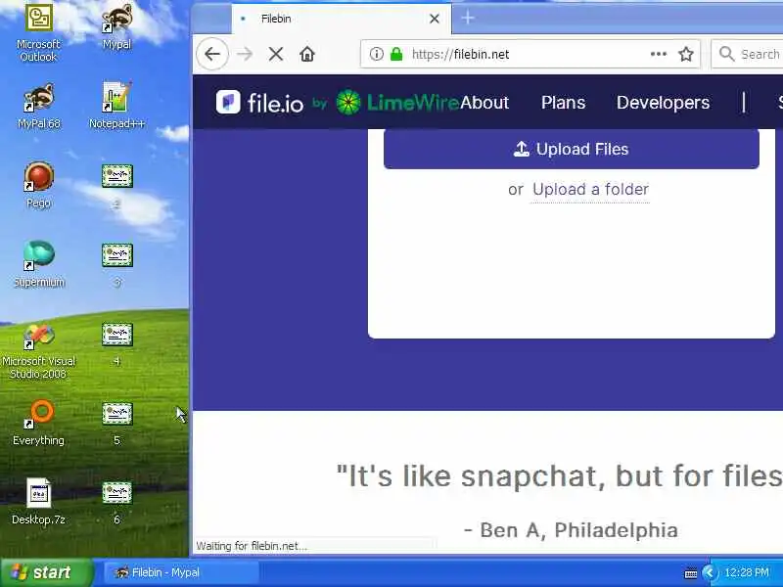Select the certificate file named 3
The width and height of the screenshot is (783, 587).
point(116,264)
